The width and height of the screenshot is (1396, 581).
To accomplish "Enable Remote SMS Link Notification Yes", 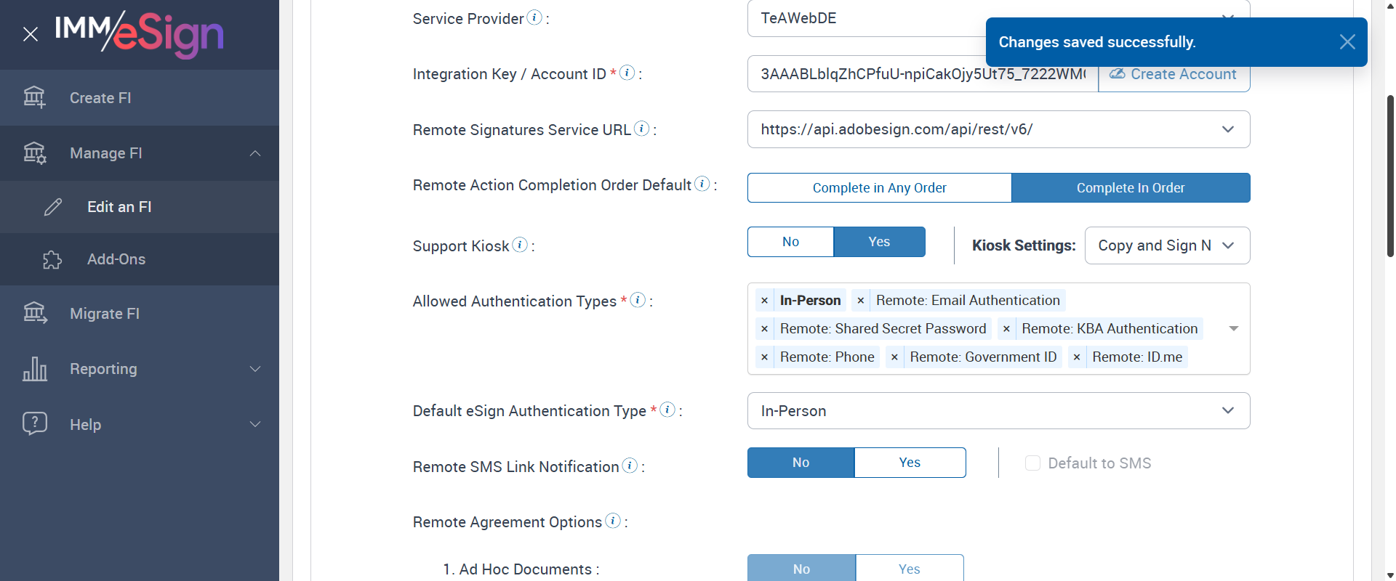I will (x=909, y=463).
